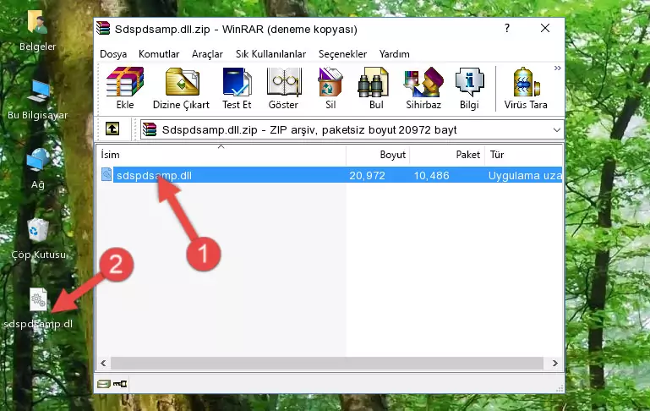650x411 pixels.
Task: Close the WinRAR window
Action: (x=545, y=28)
